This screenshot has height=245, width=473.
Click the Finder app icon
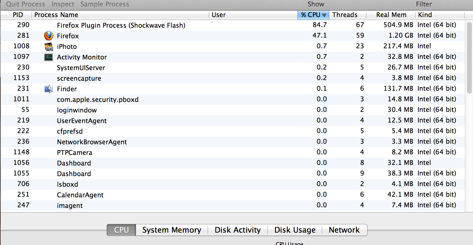tap(48, 89)
